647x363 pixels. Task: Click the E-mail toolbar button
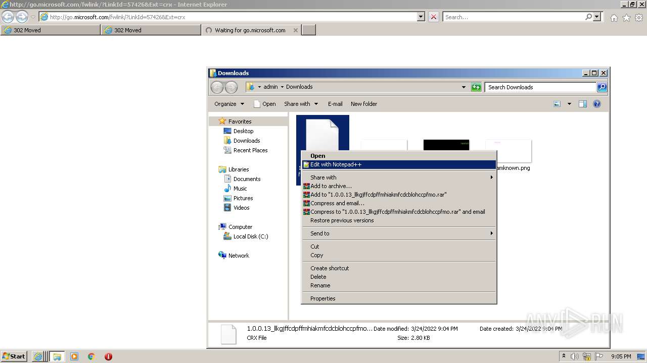(335, 104)
